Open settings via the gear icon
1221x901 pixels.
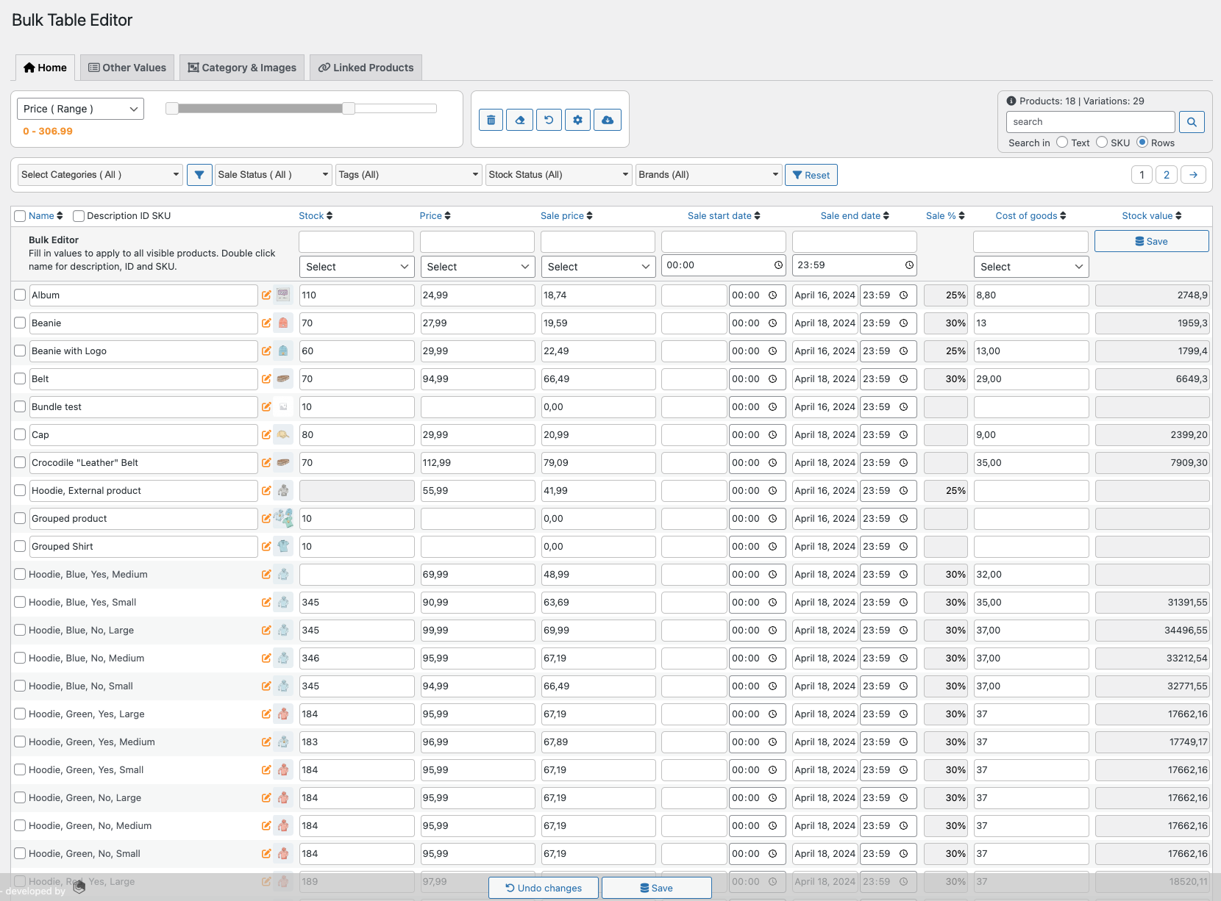[577, 119]
